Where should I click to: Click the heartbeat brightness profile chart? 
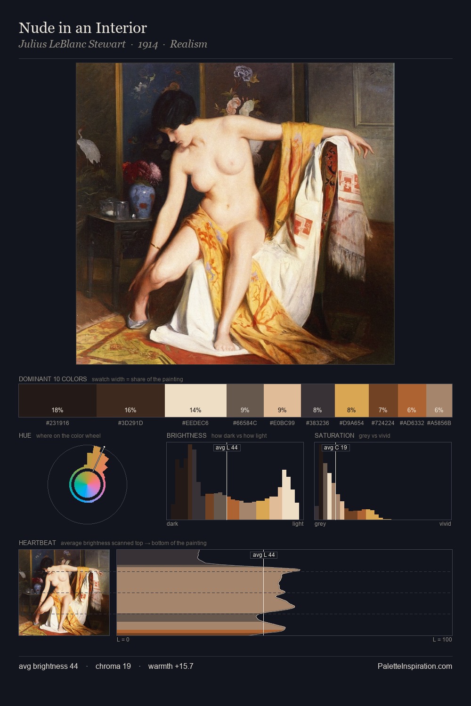point(284,593)
